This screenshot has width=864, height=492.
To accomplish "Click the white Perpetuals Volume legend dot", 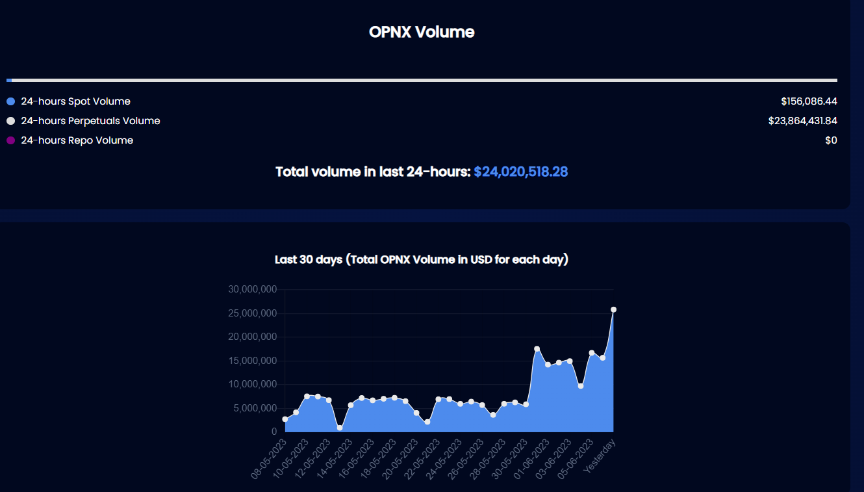I will (x=10, y=121).
